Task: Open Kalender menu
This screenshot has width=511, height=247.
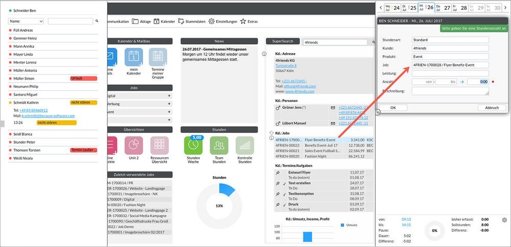Action: [x=164, y=21]
